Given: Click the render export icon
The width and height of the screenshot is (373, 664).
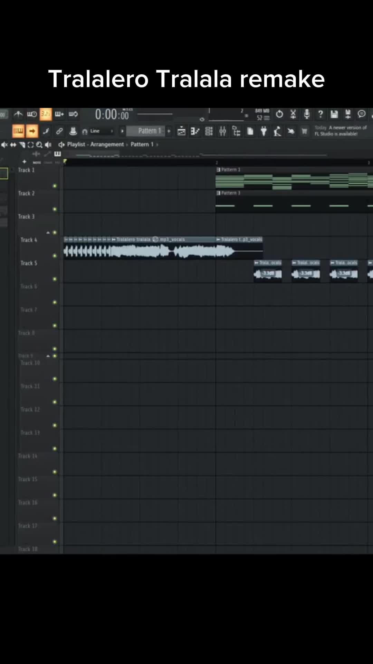Looking at the screenshot, I should pos(348,114).
